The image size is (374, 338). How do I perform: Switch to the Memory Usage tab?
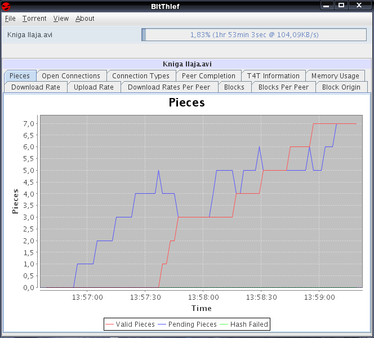(x=335, y=76)
